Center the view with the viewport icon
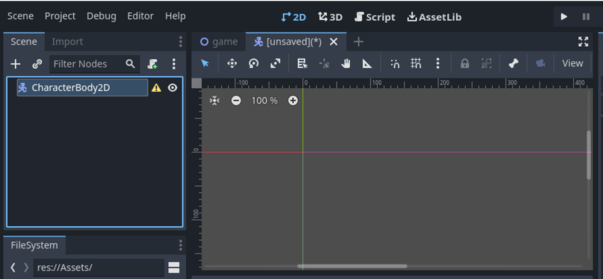603x279 pixels. (x=214, y=101)
